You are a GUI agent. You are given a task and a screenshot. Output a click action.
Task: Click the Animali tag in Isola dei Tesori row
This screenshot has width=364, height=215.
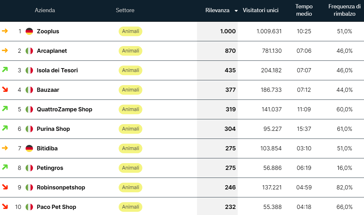coord(131,70)
